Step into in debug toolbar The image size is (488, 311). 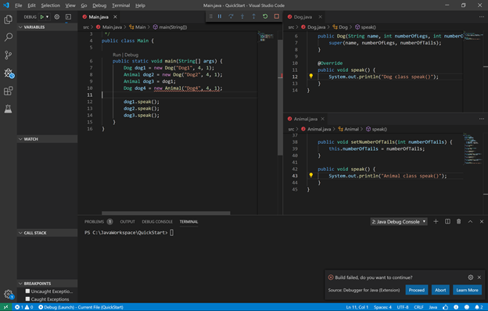tap(242, 16)
